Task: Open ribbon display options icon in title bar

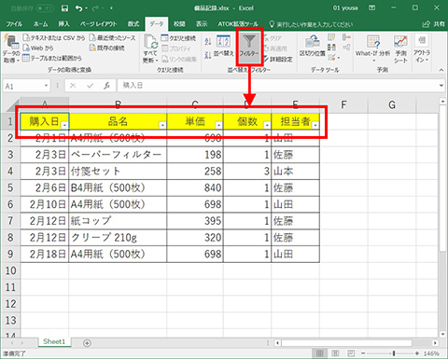Action: 371,8
